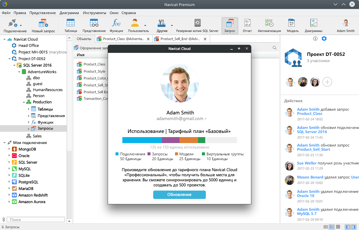
Task: Expand the MongoDB connection node
Action: click(9, 149)
